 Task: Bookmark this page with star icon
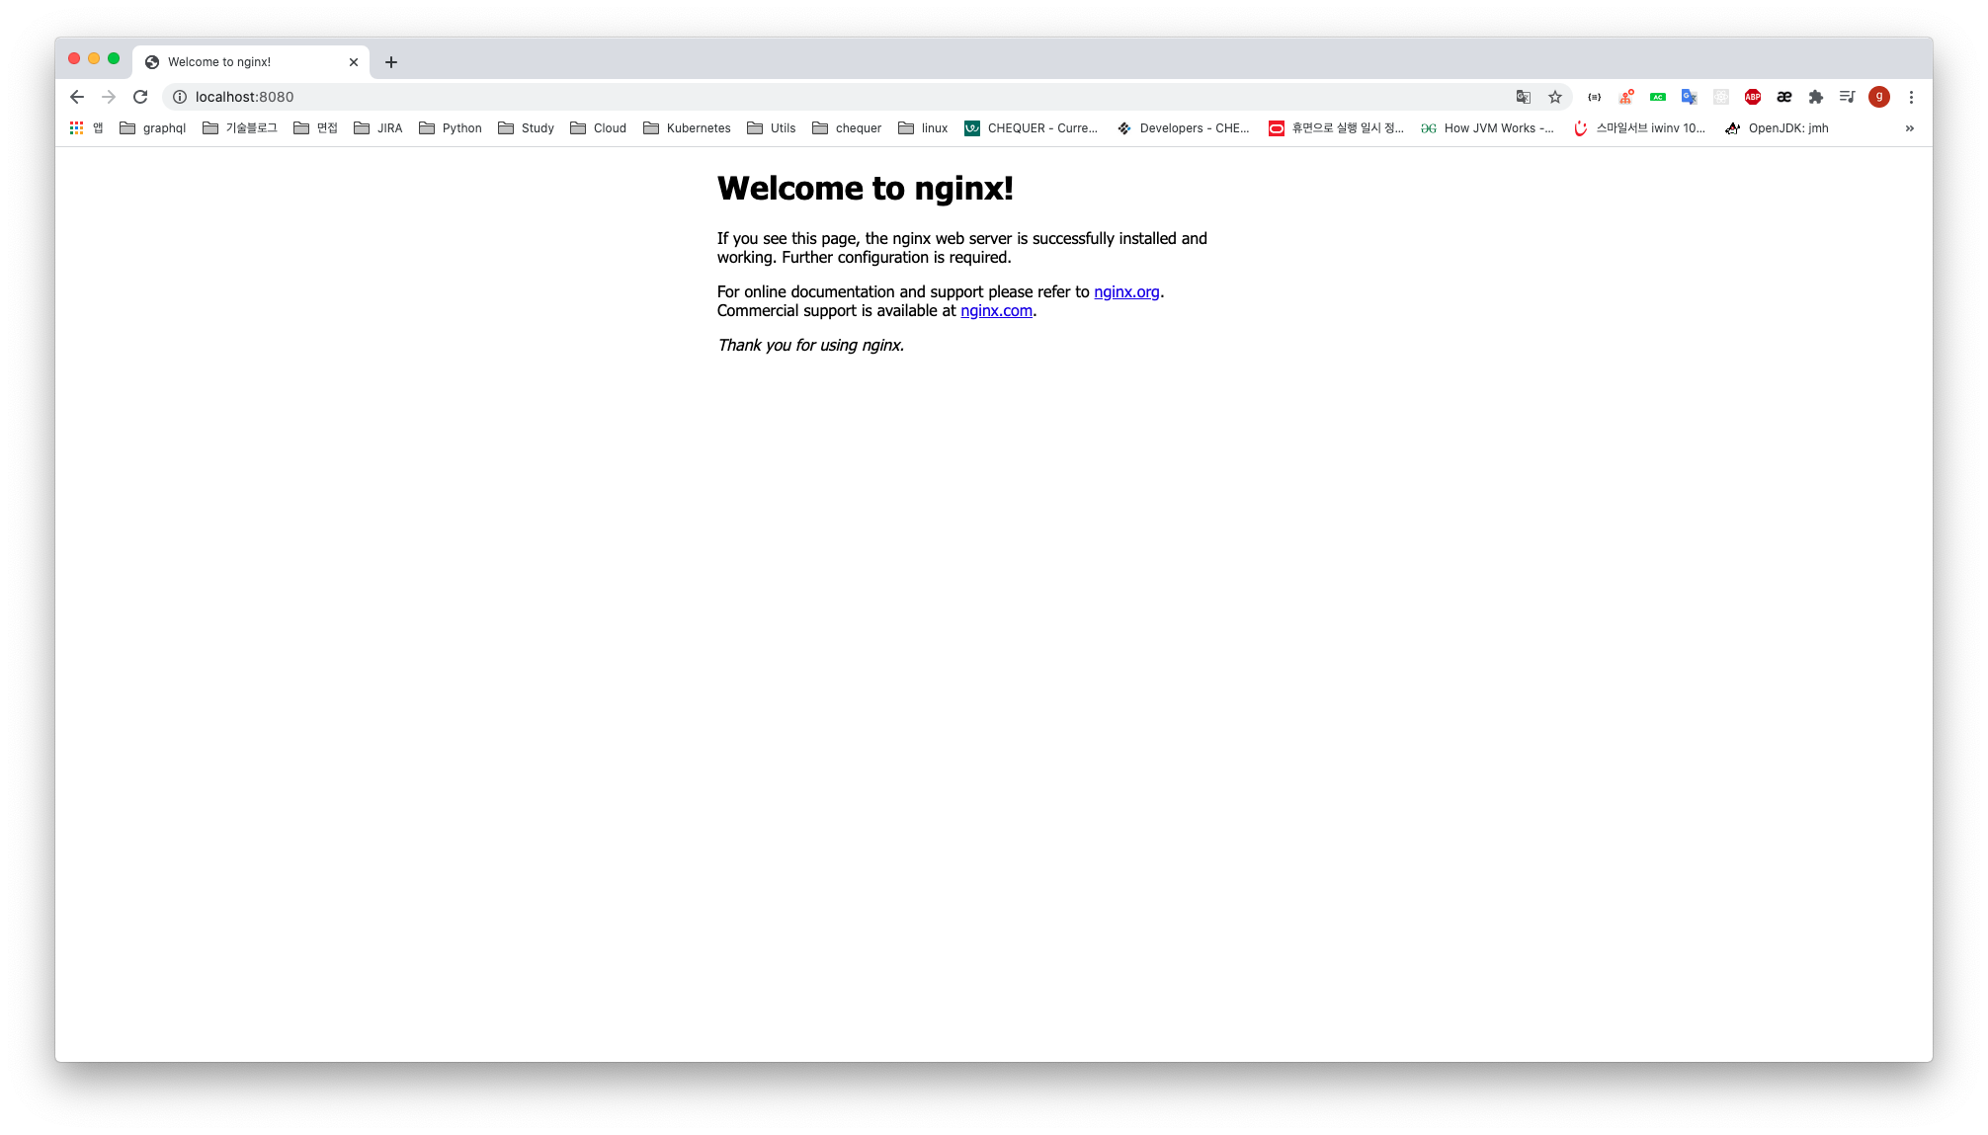pos(1555,97)
